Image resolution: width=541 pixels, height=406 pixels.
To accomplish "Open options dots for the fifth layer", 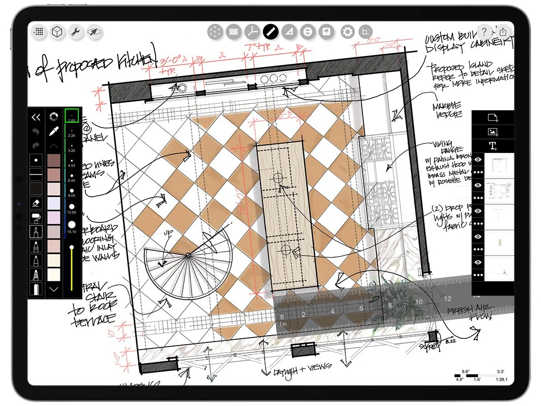I will click(478, 275).
